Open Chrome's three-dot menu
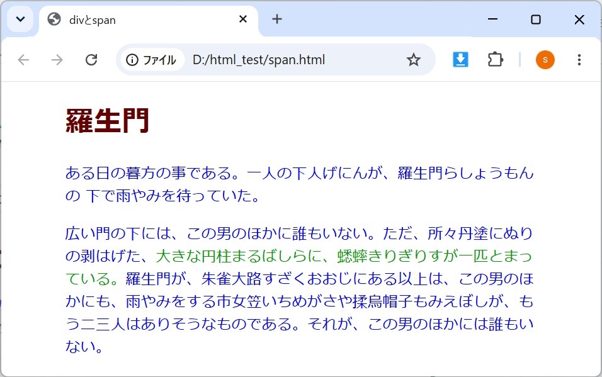Screen dimensions: 602x377 [579, 60]
